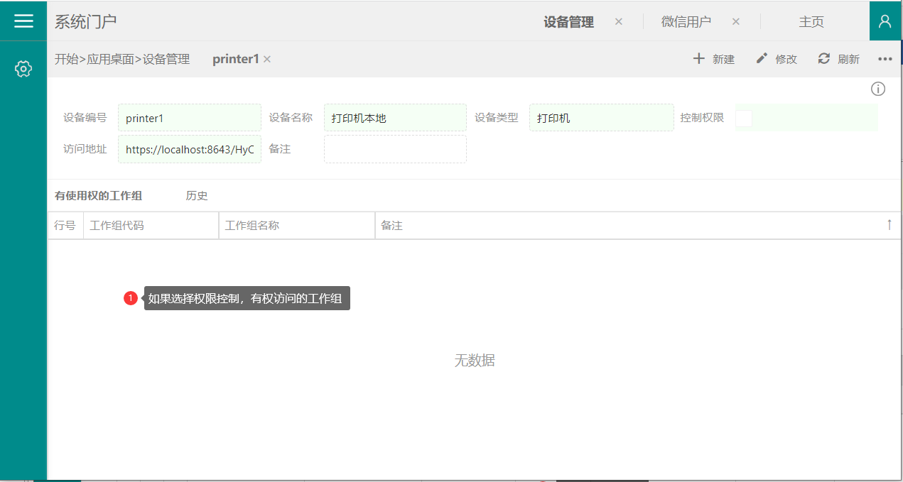Click the 访问地址 URL input field
The image size is (903, 482).
(x=190, y=149)
